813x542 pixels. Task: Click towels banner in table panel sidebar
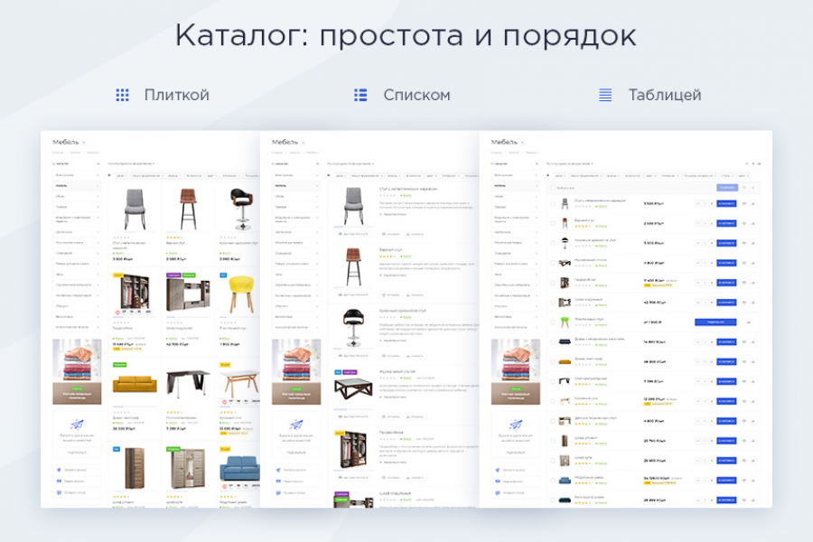516,372
